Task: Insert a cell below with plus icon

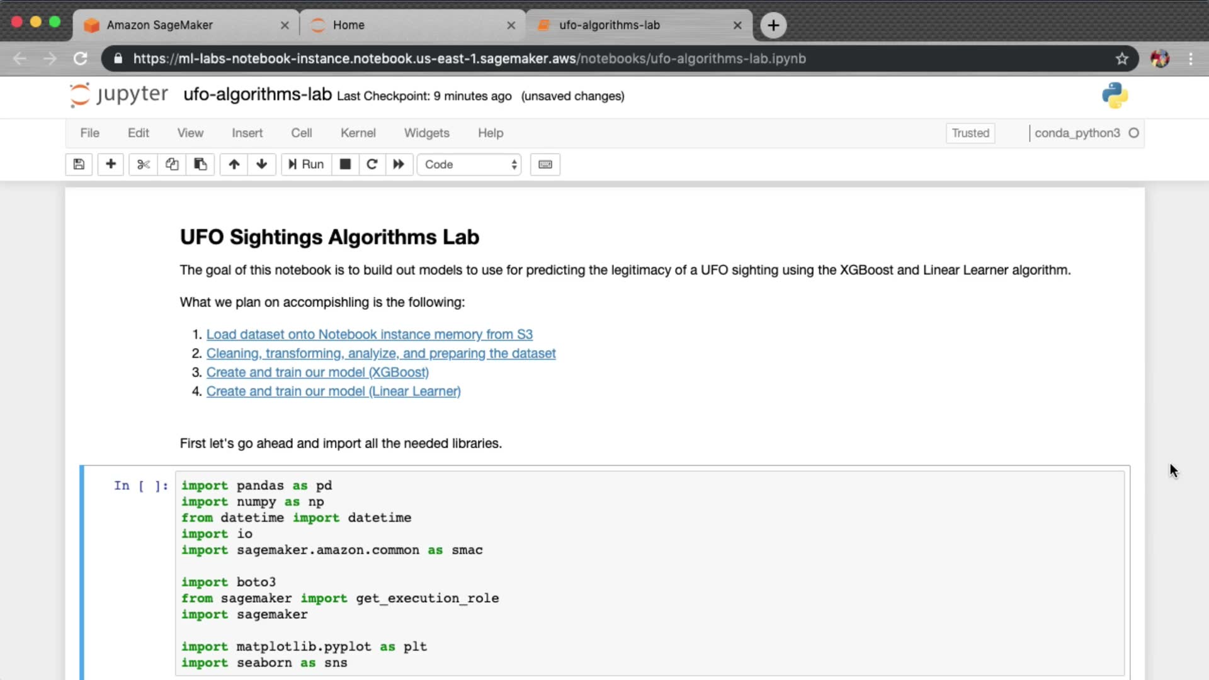Action: (x=111, y=164)
